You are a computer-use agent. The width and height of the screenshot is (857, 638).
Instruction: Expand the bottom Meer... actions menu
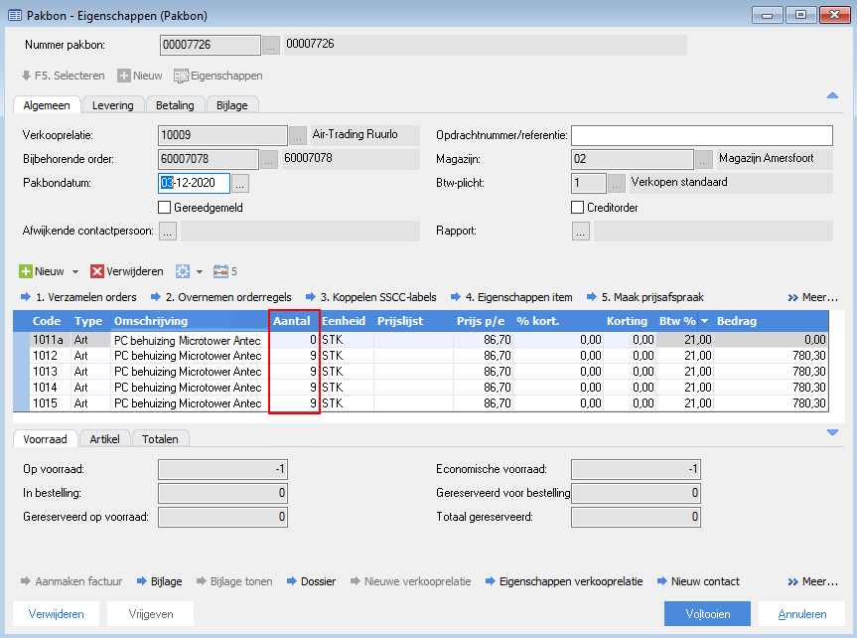(x=812, y=581)
